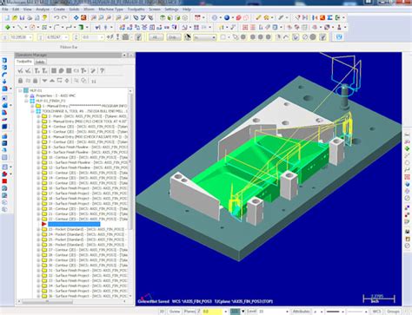Select the Toolpaths tab in Operations Manager
This screenshot has width=412, height=315.
24,62
